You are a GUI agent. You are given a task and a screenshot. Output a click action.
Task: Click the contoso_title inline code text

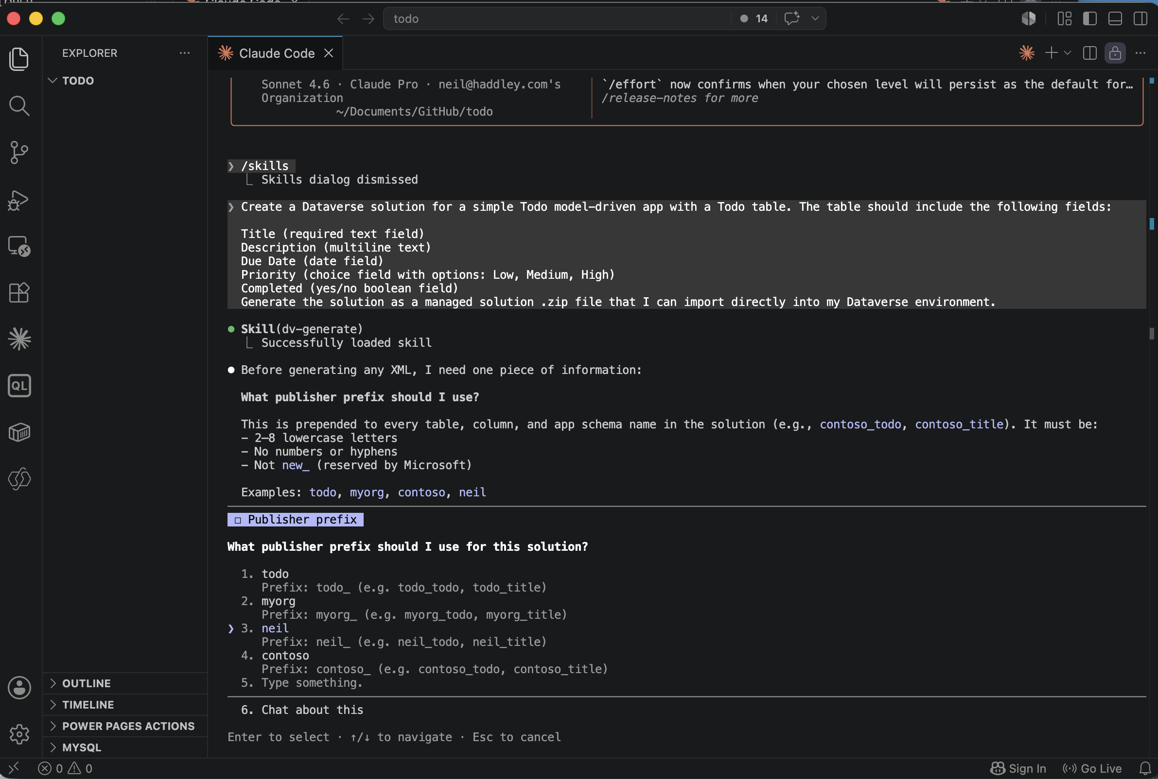(959, 424)
